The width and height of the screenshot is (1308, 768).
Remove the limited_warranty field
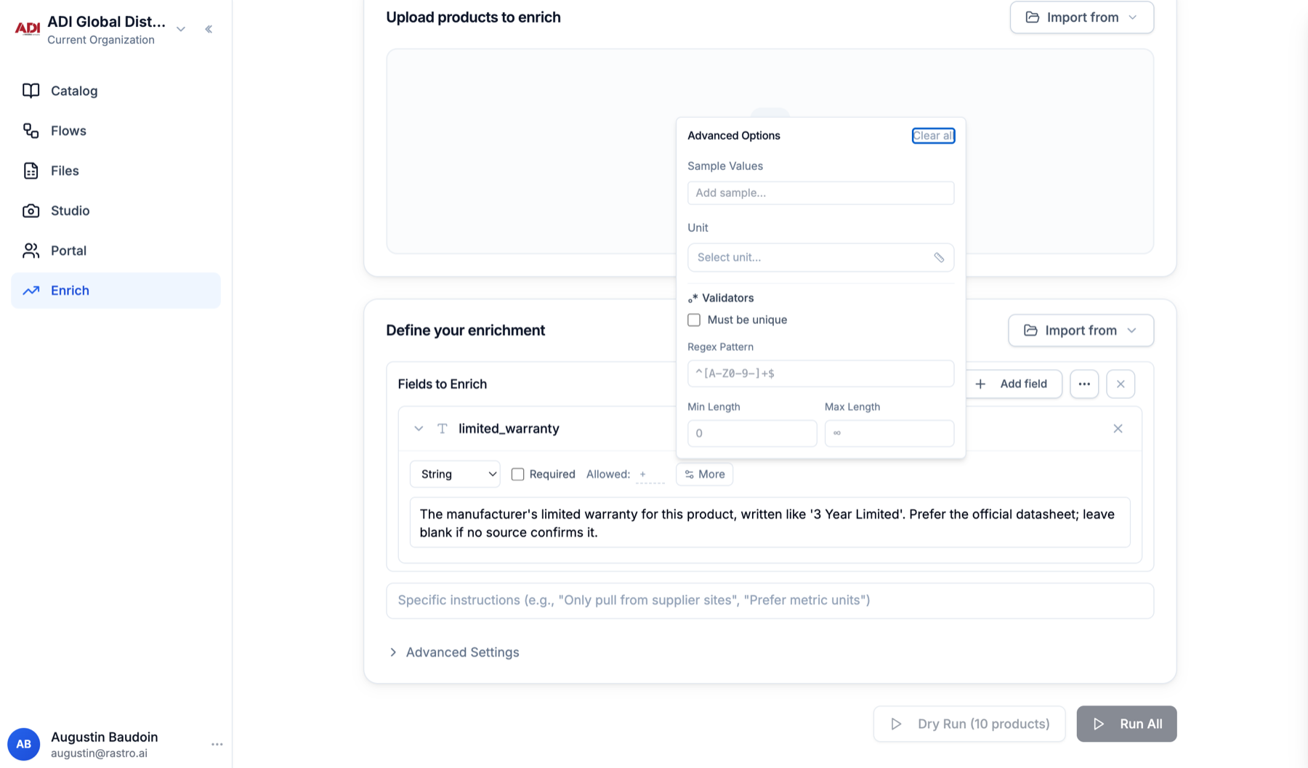tap(1118, 429)
